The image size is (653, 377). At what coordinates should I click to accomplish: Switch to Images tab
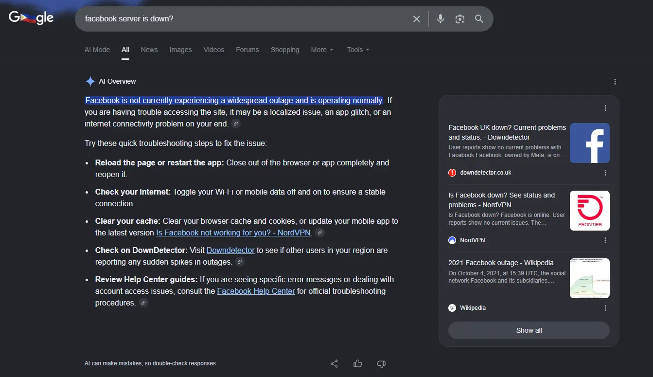(181, 50)
